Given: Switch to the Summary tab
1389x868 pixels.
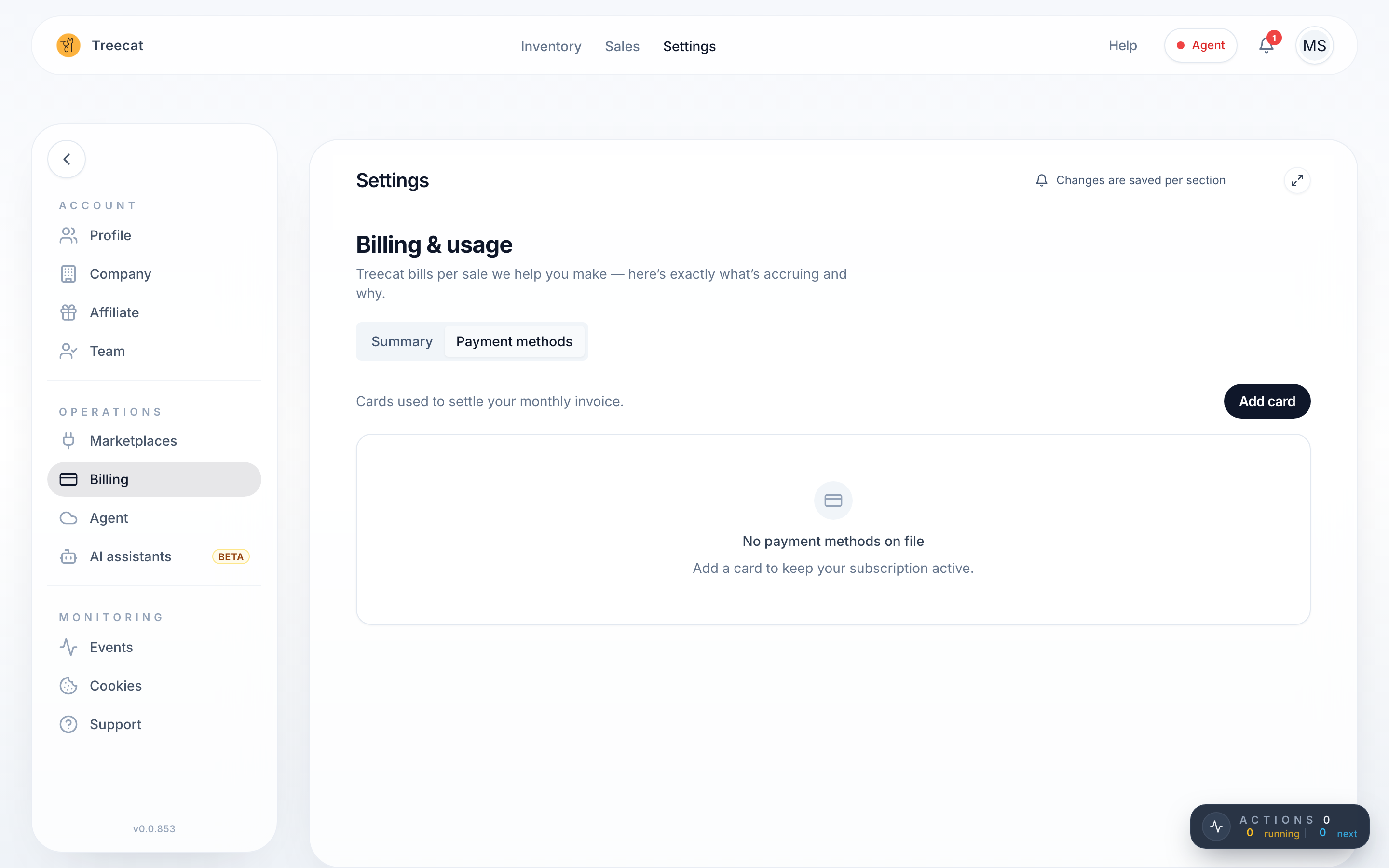Looking at the screenshot, I should click(402, 341).
